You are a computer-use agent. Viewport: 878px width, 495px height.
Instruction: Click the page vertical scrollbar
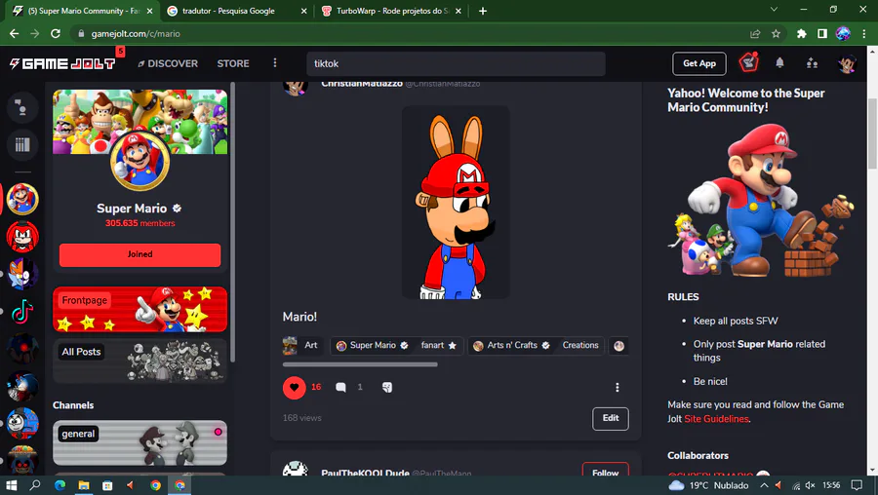(872, 133)
